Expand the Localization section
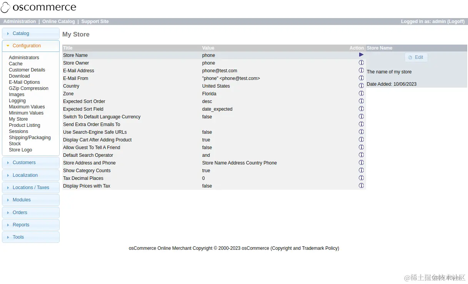The width and height of the screenshot is (468, 284). pos(31,175)
